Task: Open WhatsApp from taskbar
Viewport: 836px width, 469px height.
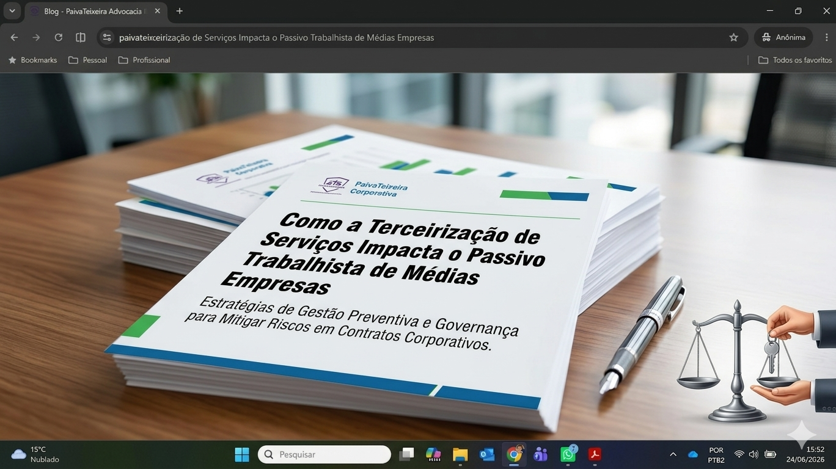Action: (568, 454)
